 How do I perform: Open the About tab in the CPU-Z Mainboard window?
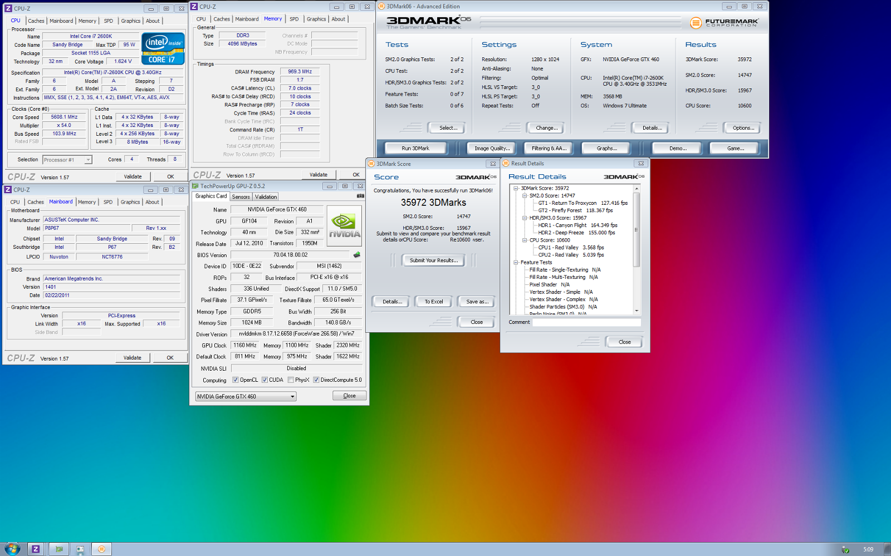point(152,202)
